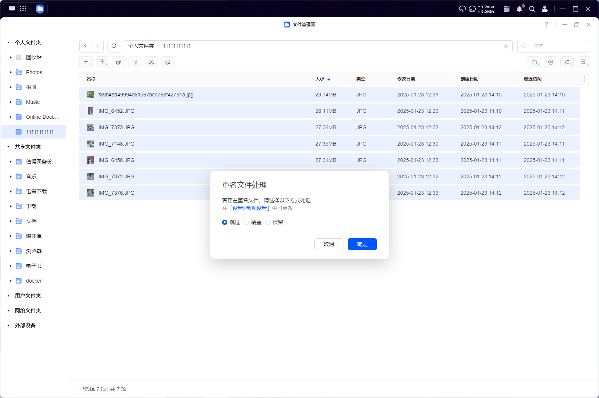Open the docker shared folder
This screenshot has width=599, height=398.
[34, 281]
